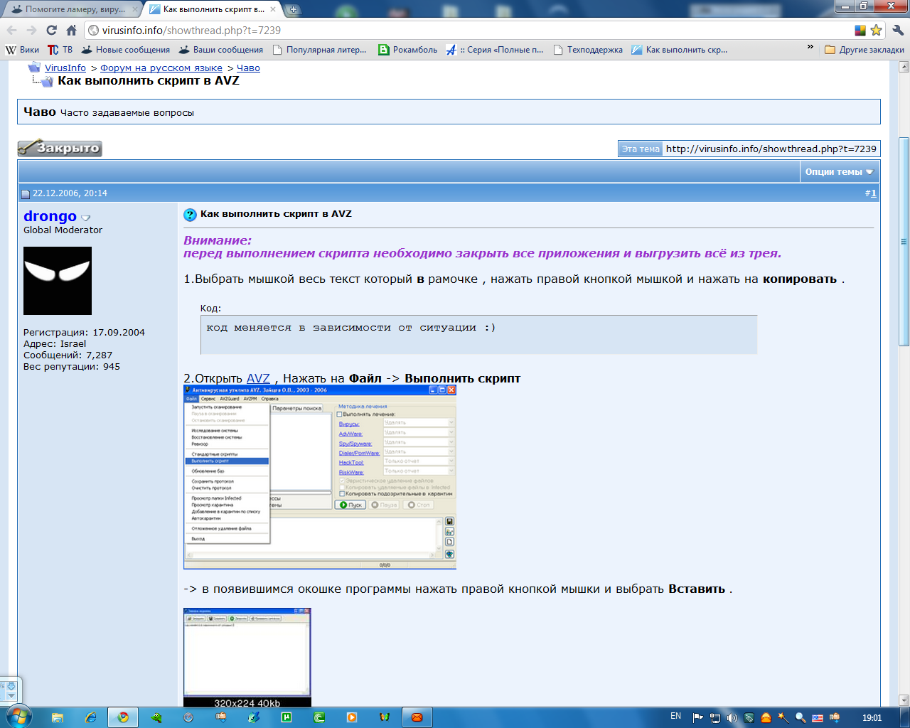Open orange mail app in taskbar

coord(417,717)
